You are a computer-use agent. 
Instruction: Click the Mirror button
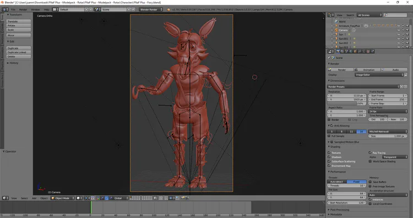[18, 35]
